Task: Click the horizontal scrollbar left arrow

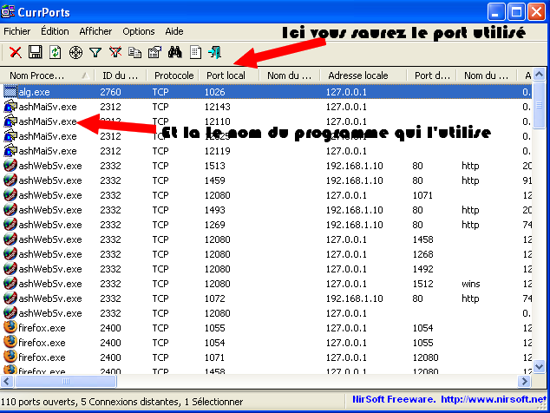Action: coord(7,381)
